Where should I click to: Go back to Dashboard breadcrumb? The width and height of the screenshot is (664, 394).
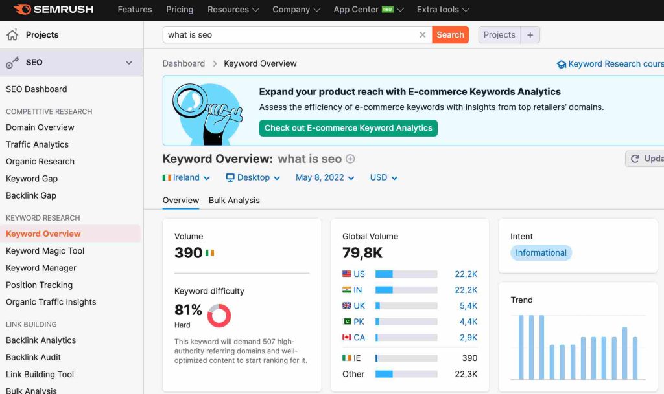click(184, 63)
